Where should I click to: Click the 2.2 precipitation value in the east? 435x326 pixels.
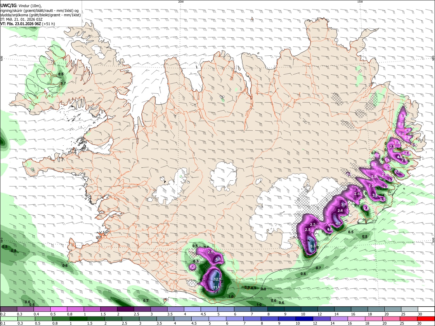(x=371, y=186)
